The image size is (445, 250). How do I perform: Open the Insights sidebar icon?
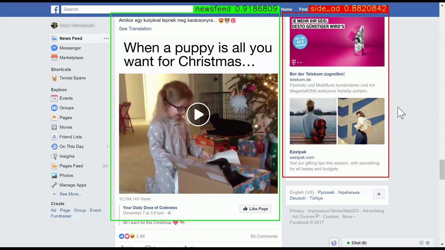[54, 156]
